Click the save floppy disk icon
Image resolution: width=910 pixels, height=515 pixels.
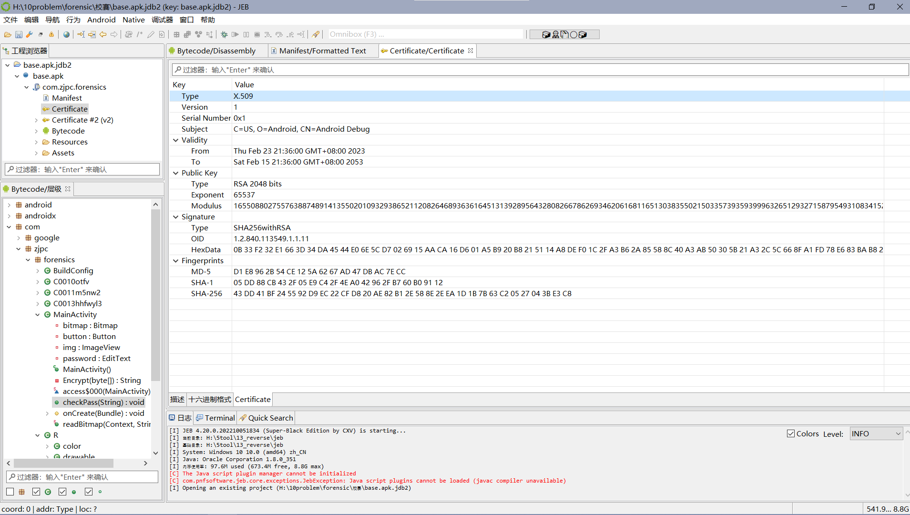pos(19,34)
